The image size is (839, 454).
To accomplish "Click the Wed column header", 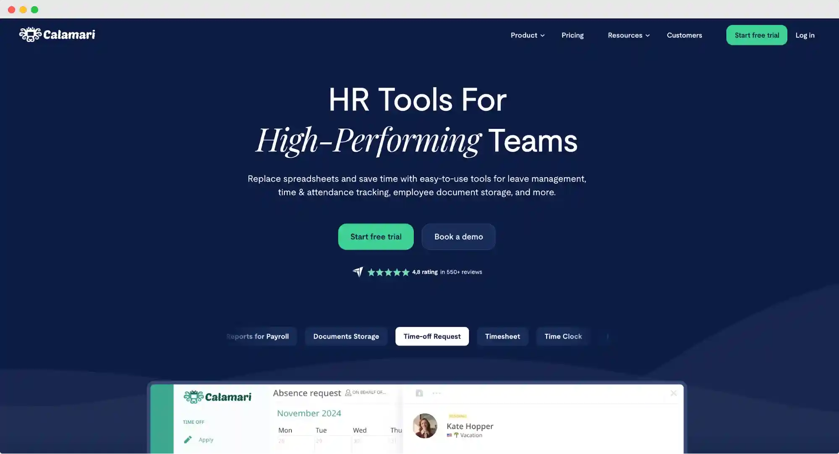I will (360, 430).
